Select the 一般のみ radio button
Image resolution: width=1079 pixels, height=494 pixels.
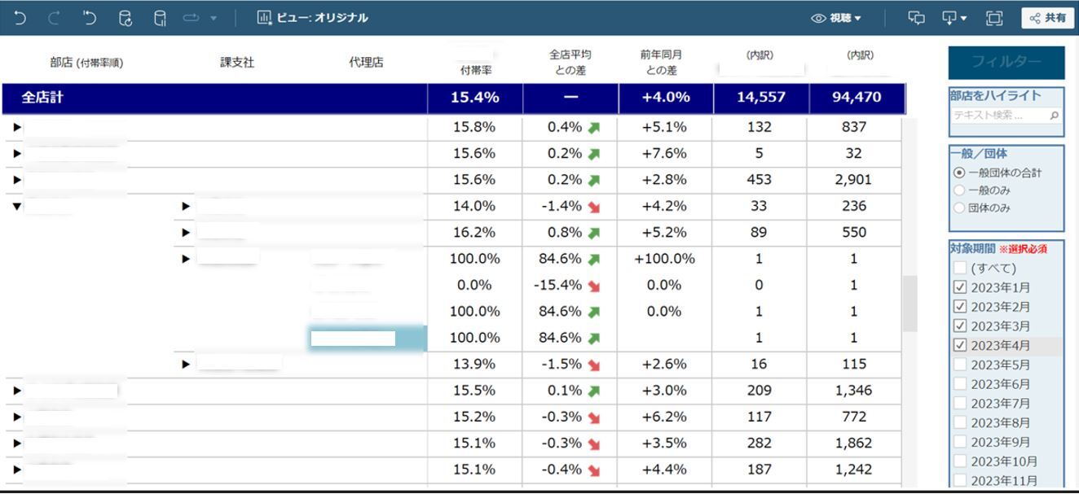[x=959, y=190]
